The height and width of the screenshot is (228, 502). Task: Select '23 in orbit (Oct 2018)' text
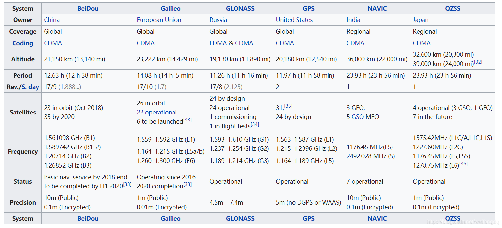point(74,108)
